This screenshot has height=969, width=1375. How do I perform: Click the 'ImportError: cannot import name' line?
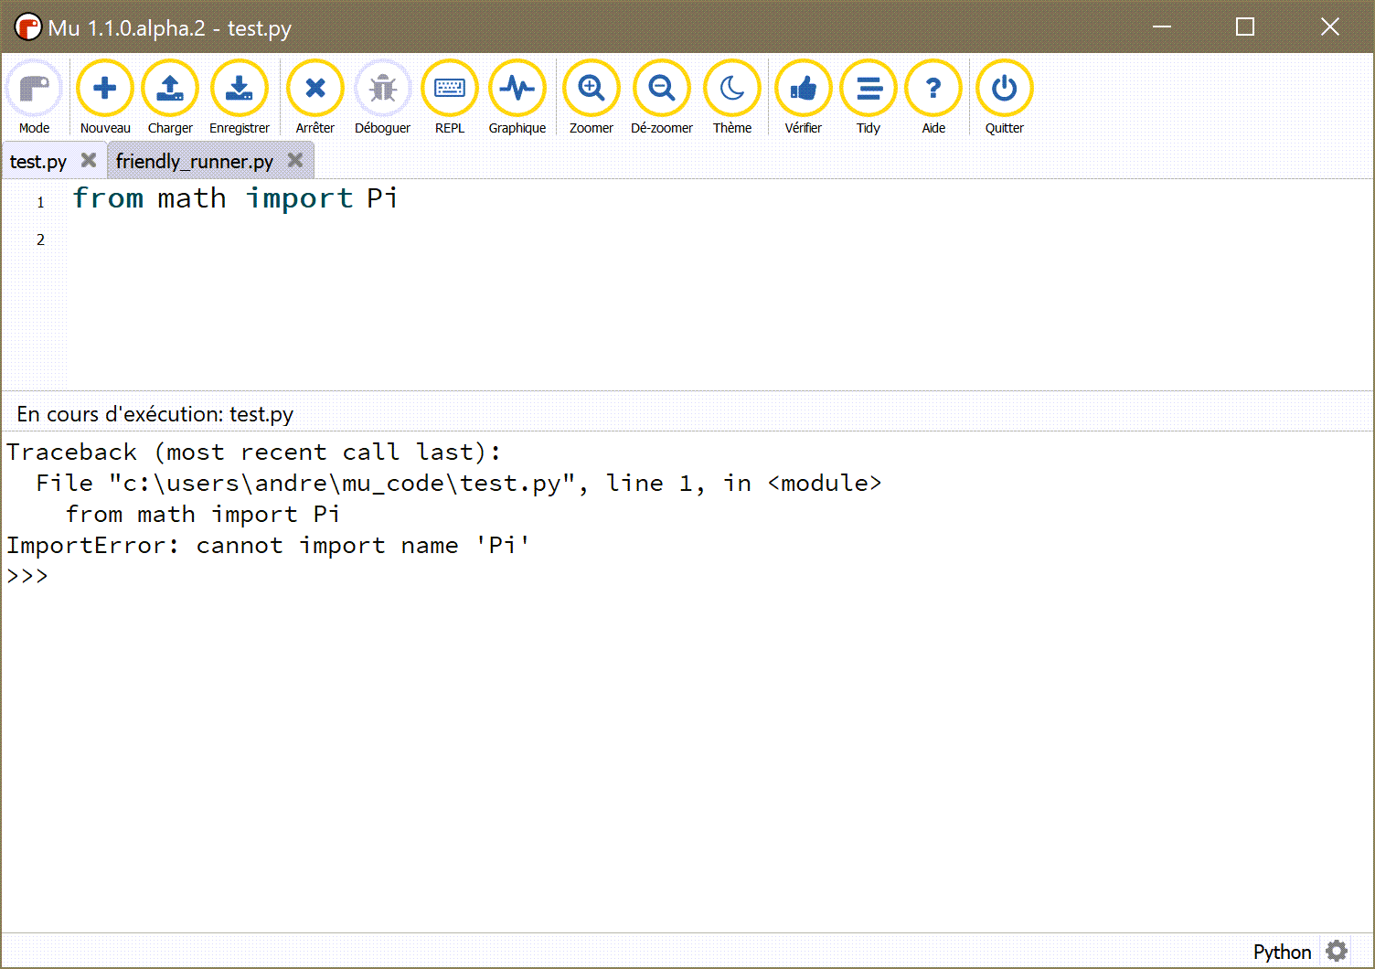point(268,546)
